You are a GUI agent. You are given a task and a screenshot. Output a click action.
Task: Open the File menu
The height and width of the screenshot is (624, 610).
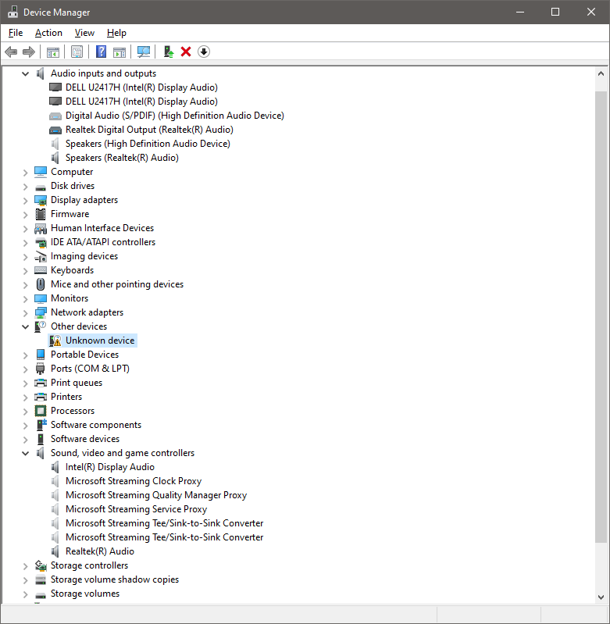[x=16, y=33]
